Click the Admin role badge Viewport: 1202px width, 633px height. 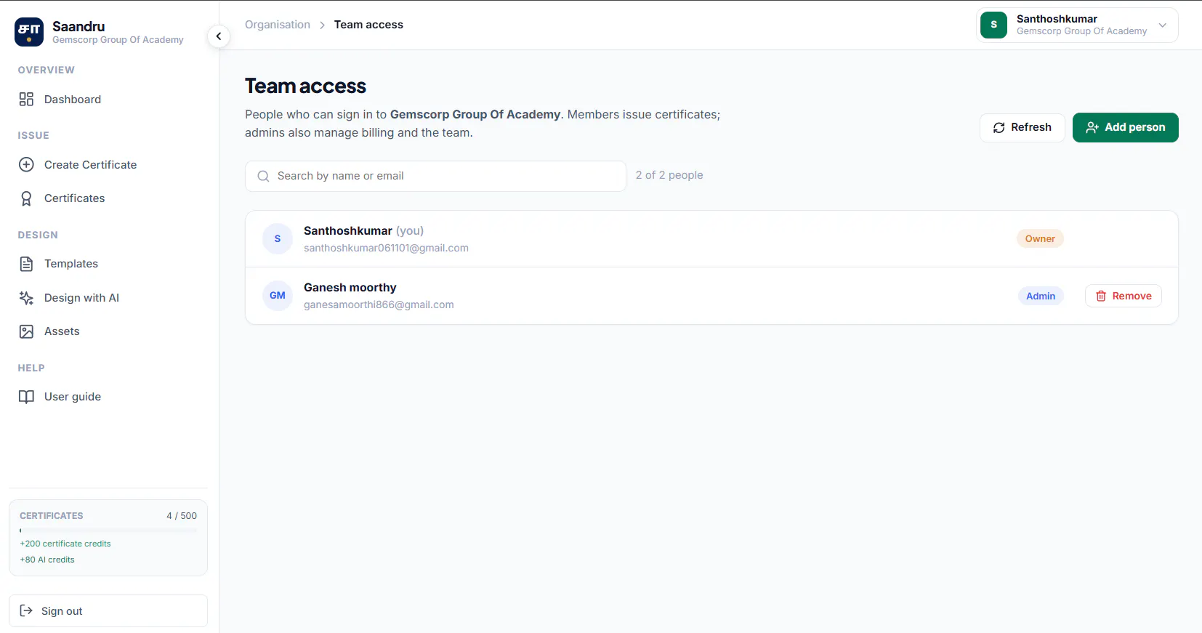click(x=1041, y=296)
